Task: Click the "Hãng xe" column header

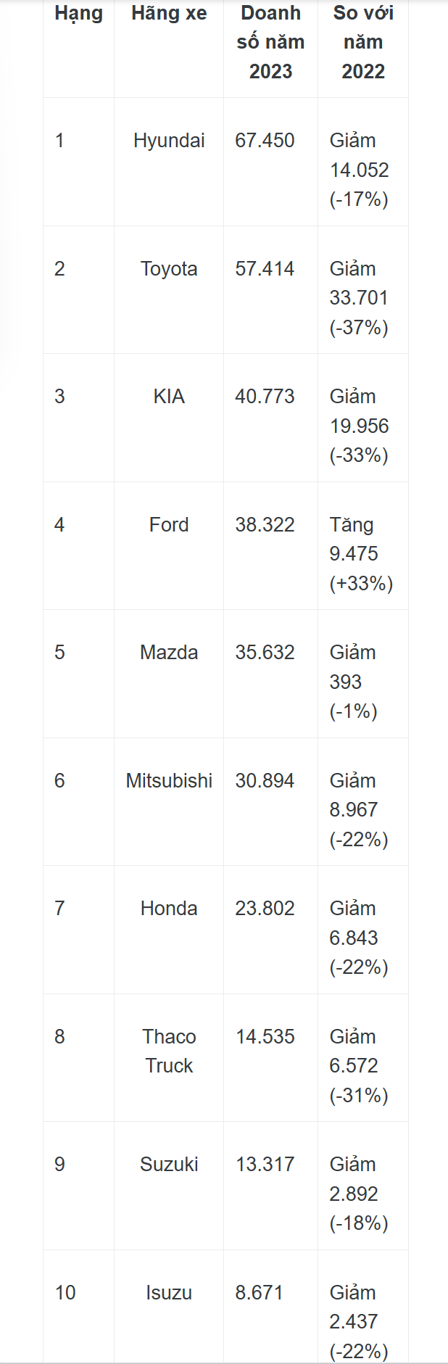Action: point(169,14)
